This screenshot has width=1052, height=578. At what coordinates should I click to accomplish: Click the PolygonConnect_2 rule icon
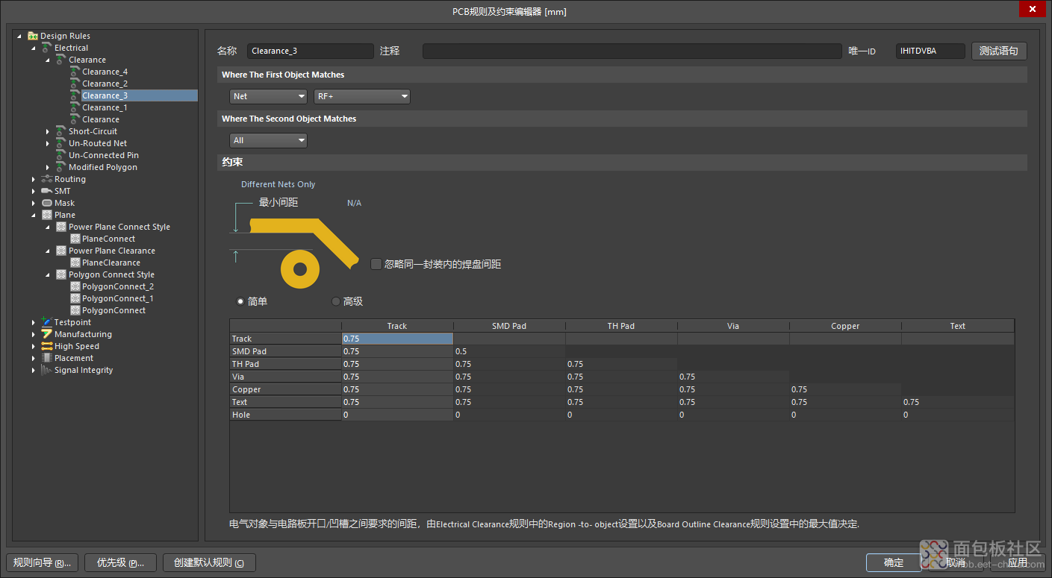[75, 286]
